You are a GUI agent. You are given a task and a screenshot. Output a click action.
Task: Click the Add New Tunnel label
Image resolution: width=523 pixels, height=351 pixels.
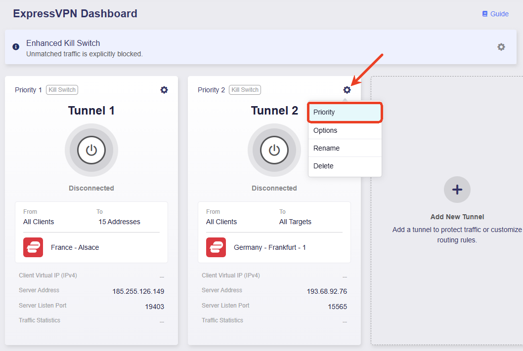tap(457, 217)
